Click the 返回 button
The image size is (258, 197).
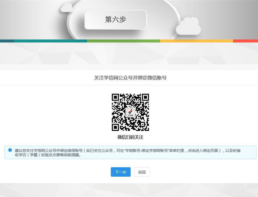click(142, 172)
